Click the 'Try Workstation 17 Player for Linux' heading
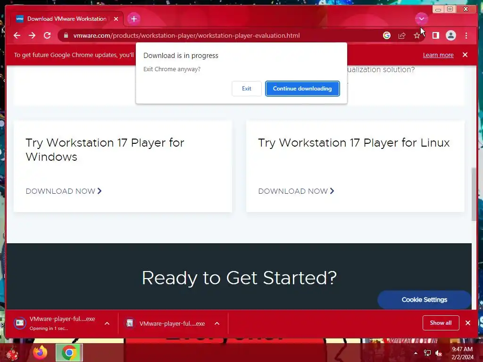483x362 pixels. click(x=354, y=143)
